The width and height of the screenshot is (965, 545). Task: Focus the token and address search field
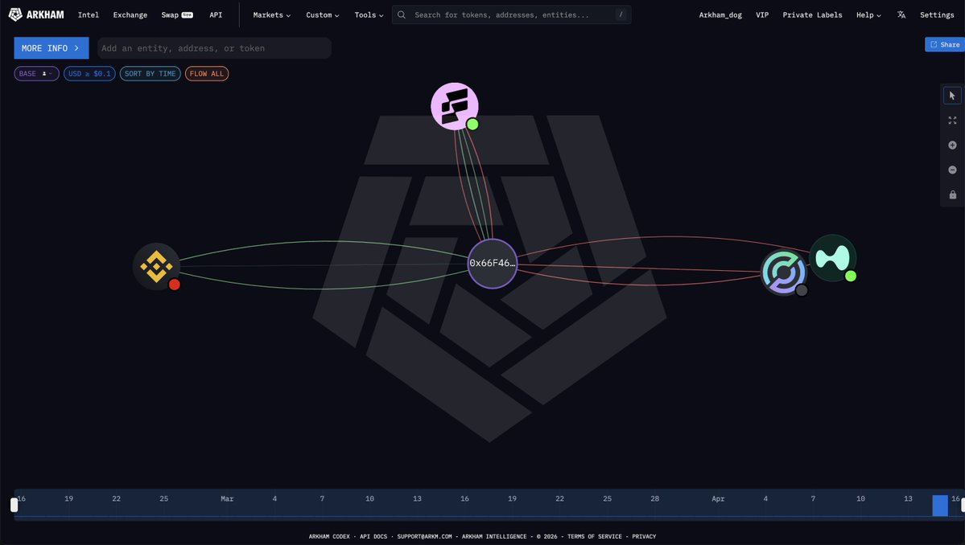click(511, 14)
